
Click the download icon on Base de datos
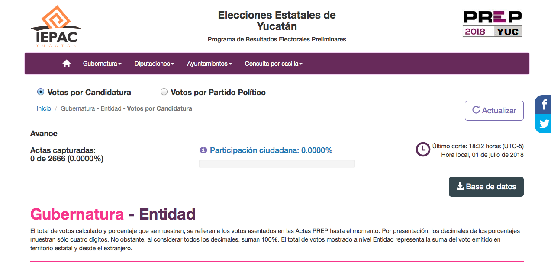tap(460, 187)
